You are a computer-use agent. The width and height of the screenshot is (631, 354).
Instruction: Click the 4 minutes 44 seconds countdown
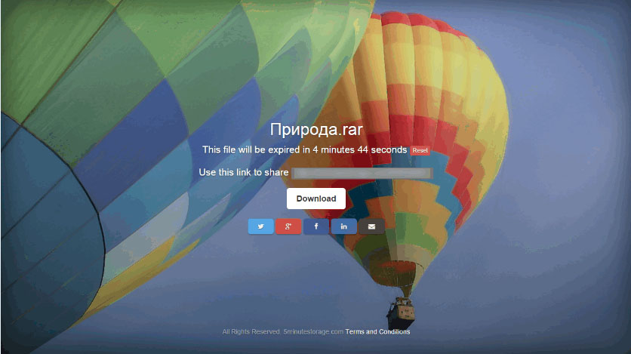pos(360,149)
